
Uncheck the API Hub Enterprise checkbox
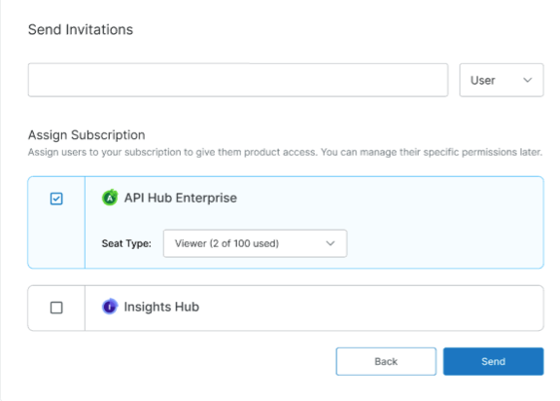[x=56, y=199]
